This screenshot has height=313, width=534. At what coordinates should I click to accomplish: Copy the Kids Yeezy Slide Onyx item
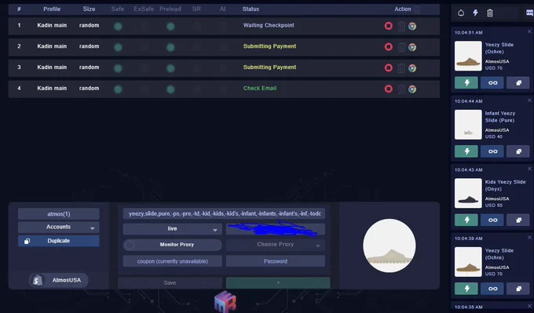point(518,220)
